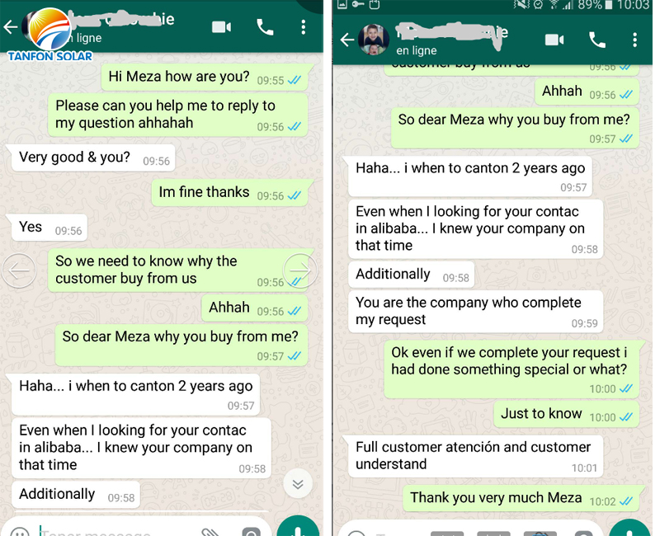
Task: Start voice call in left chat header
Action: coord(265,27)
